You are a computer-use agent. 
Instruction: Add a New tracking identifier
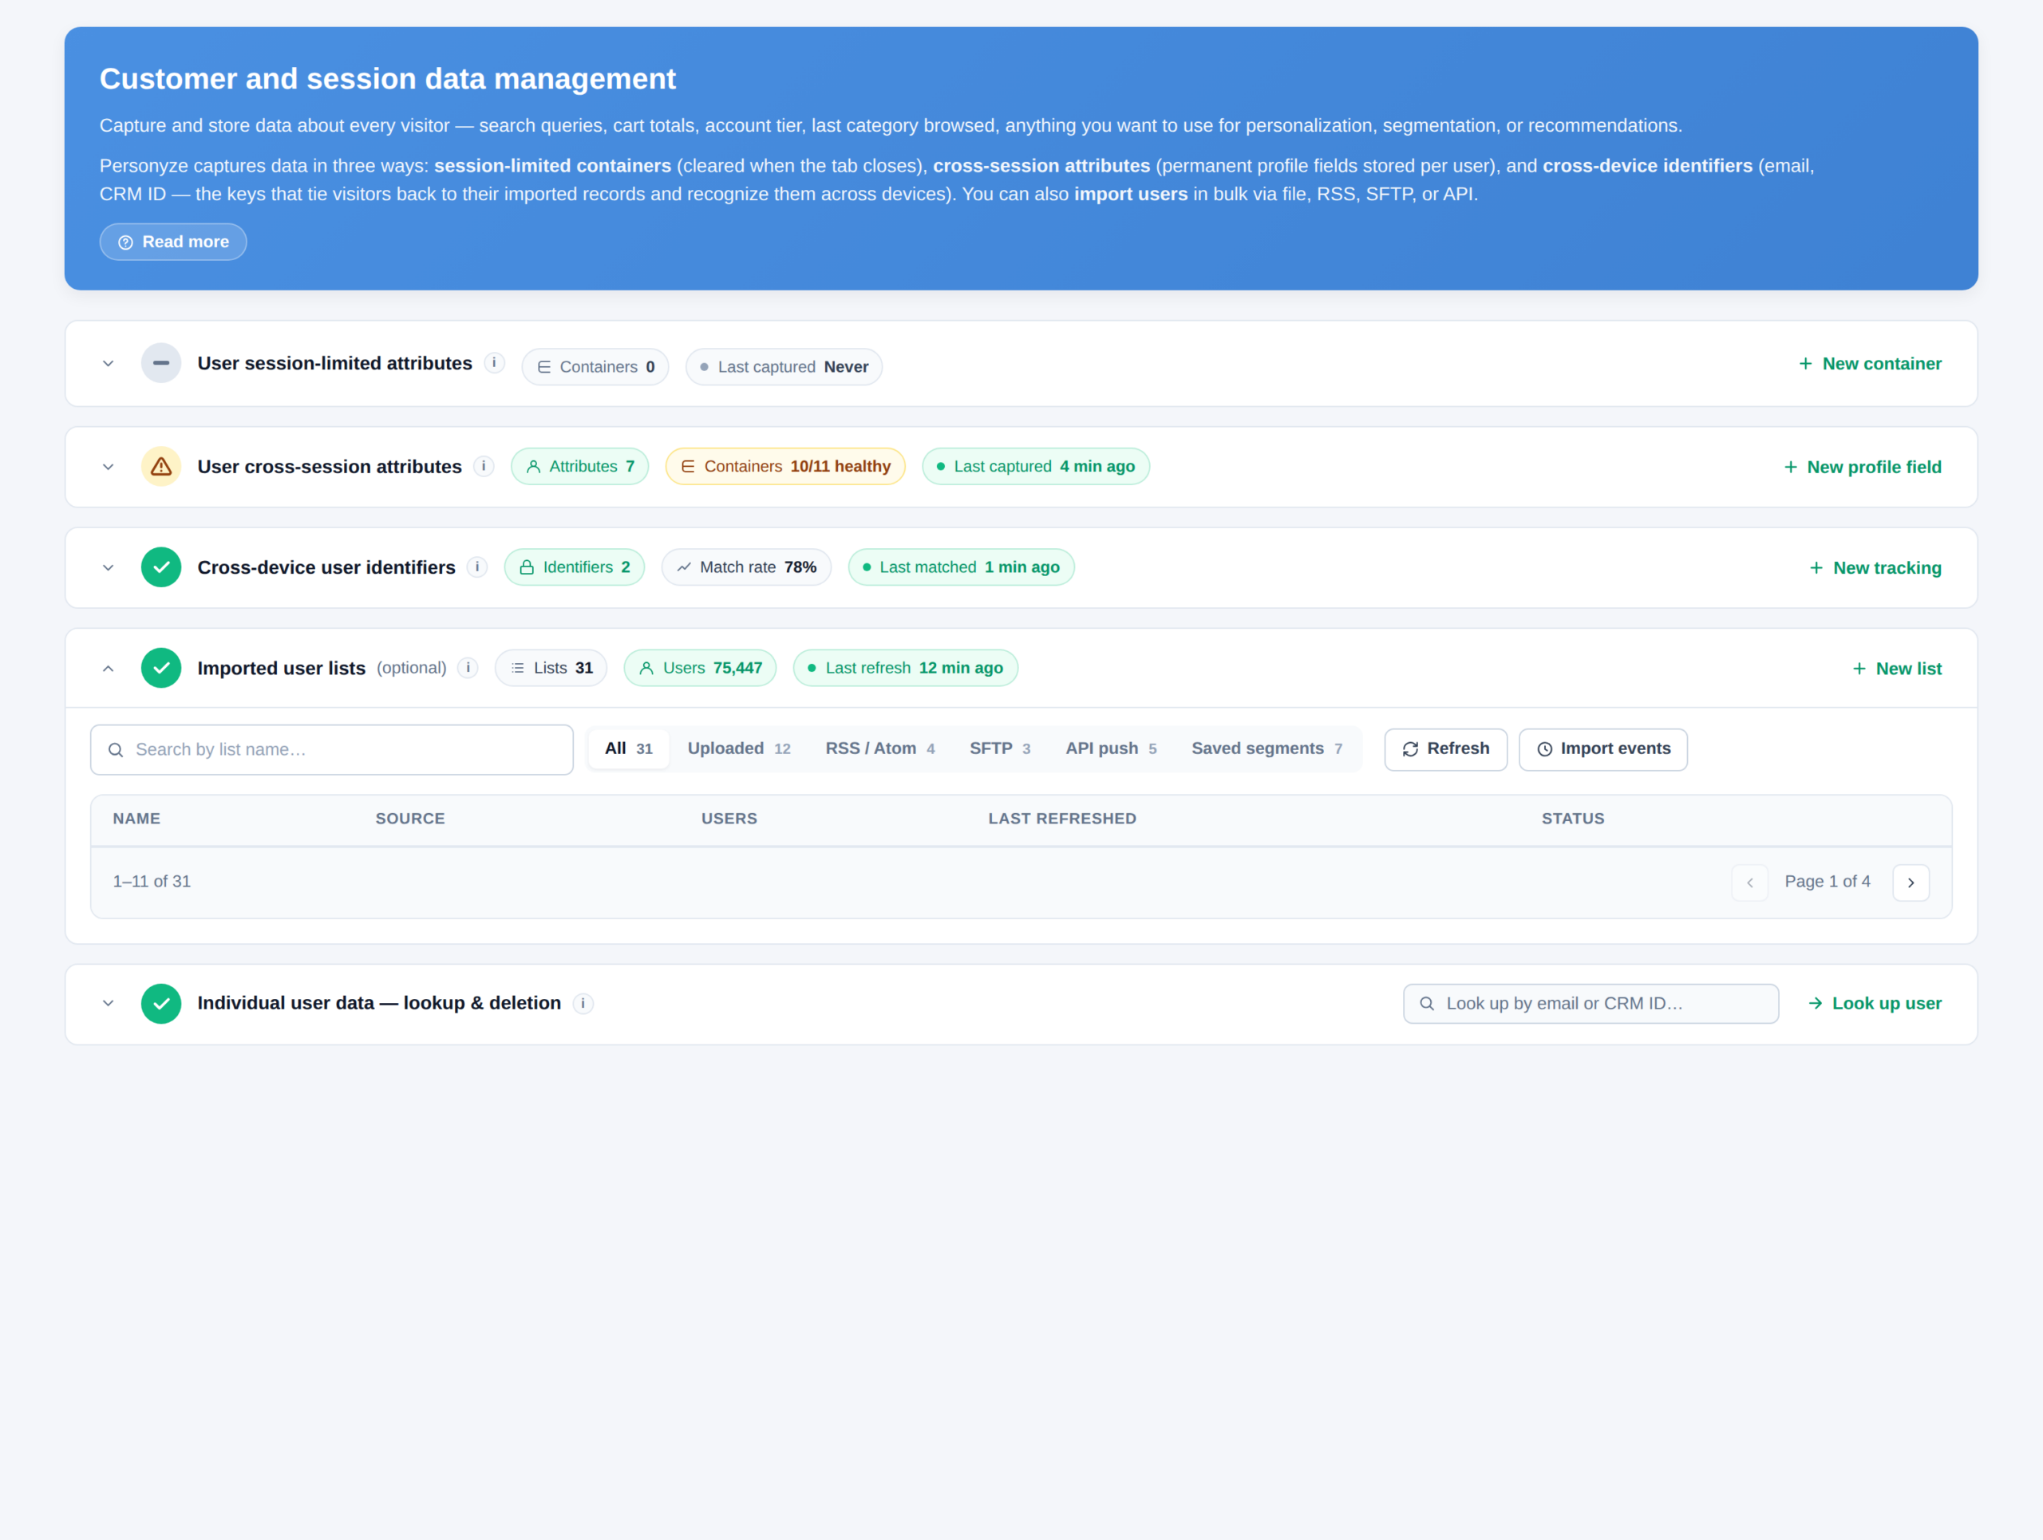pos(1875,568)
